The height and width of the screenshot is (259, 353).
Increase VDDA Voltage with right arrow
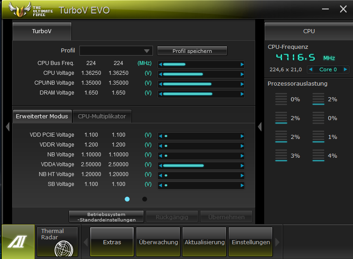[x=242, y=166]
